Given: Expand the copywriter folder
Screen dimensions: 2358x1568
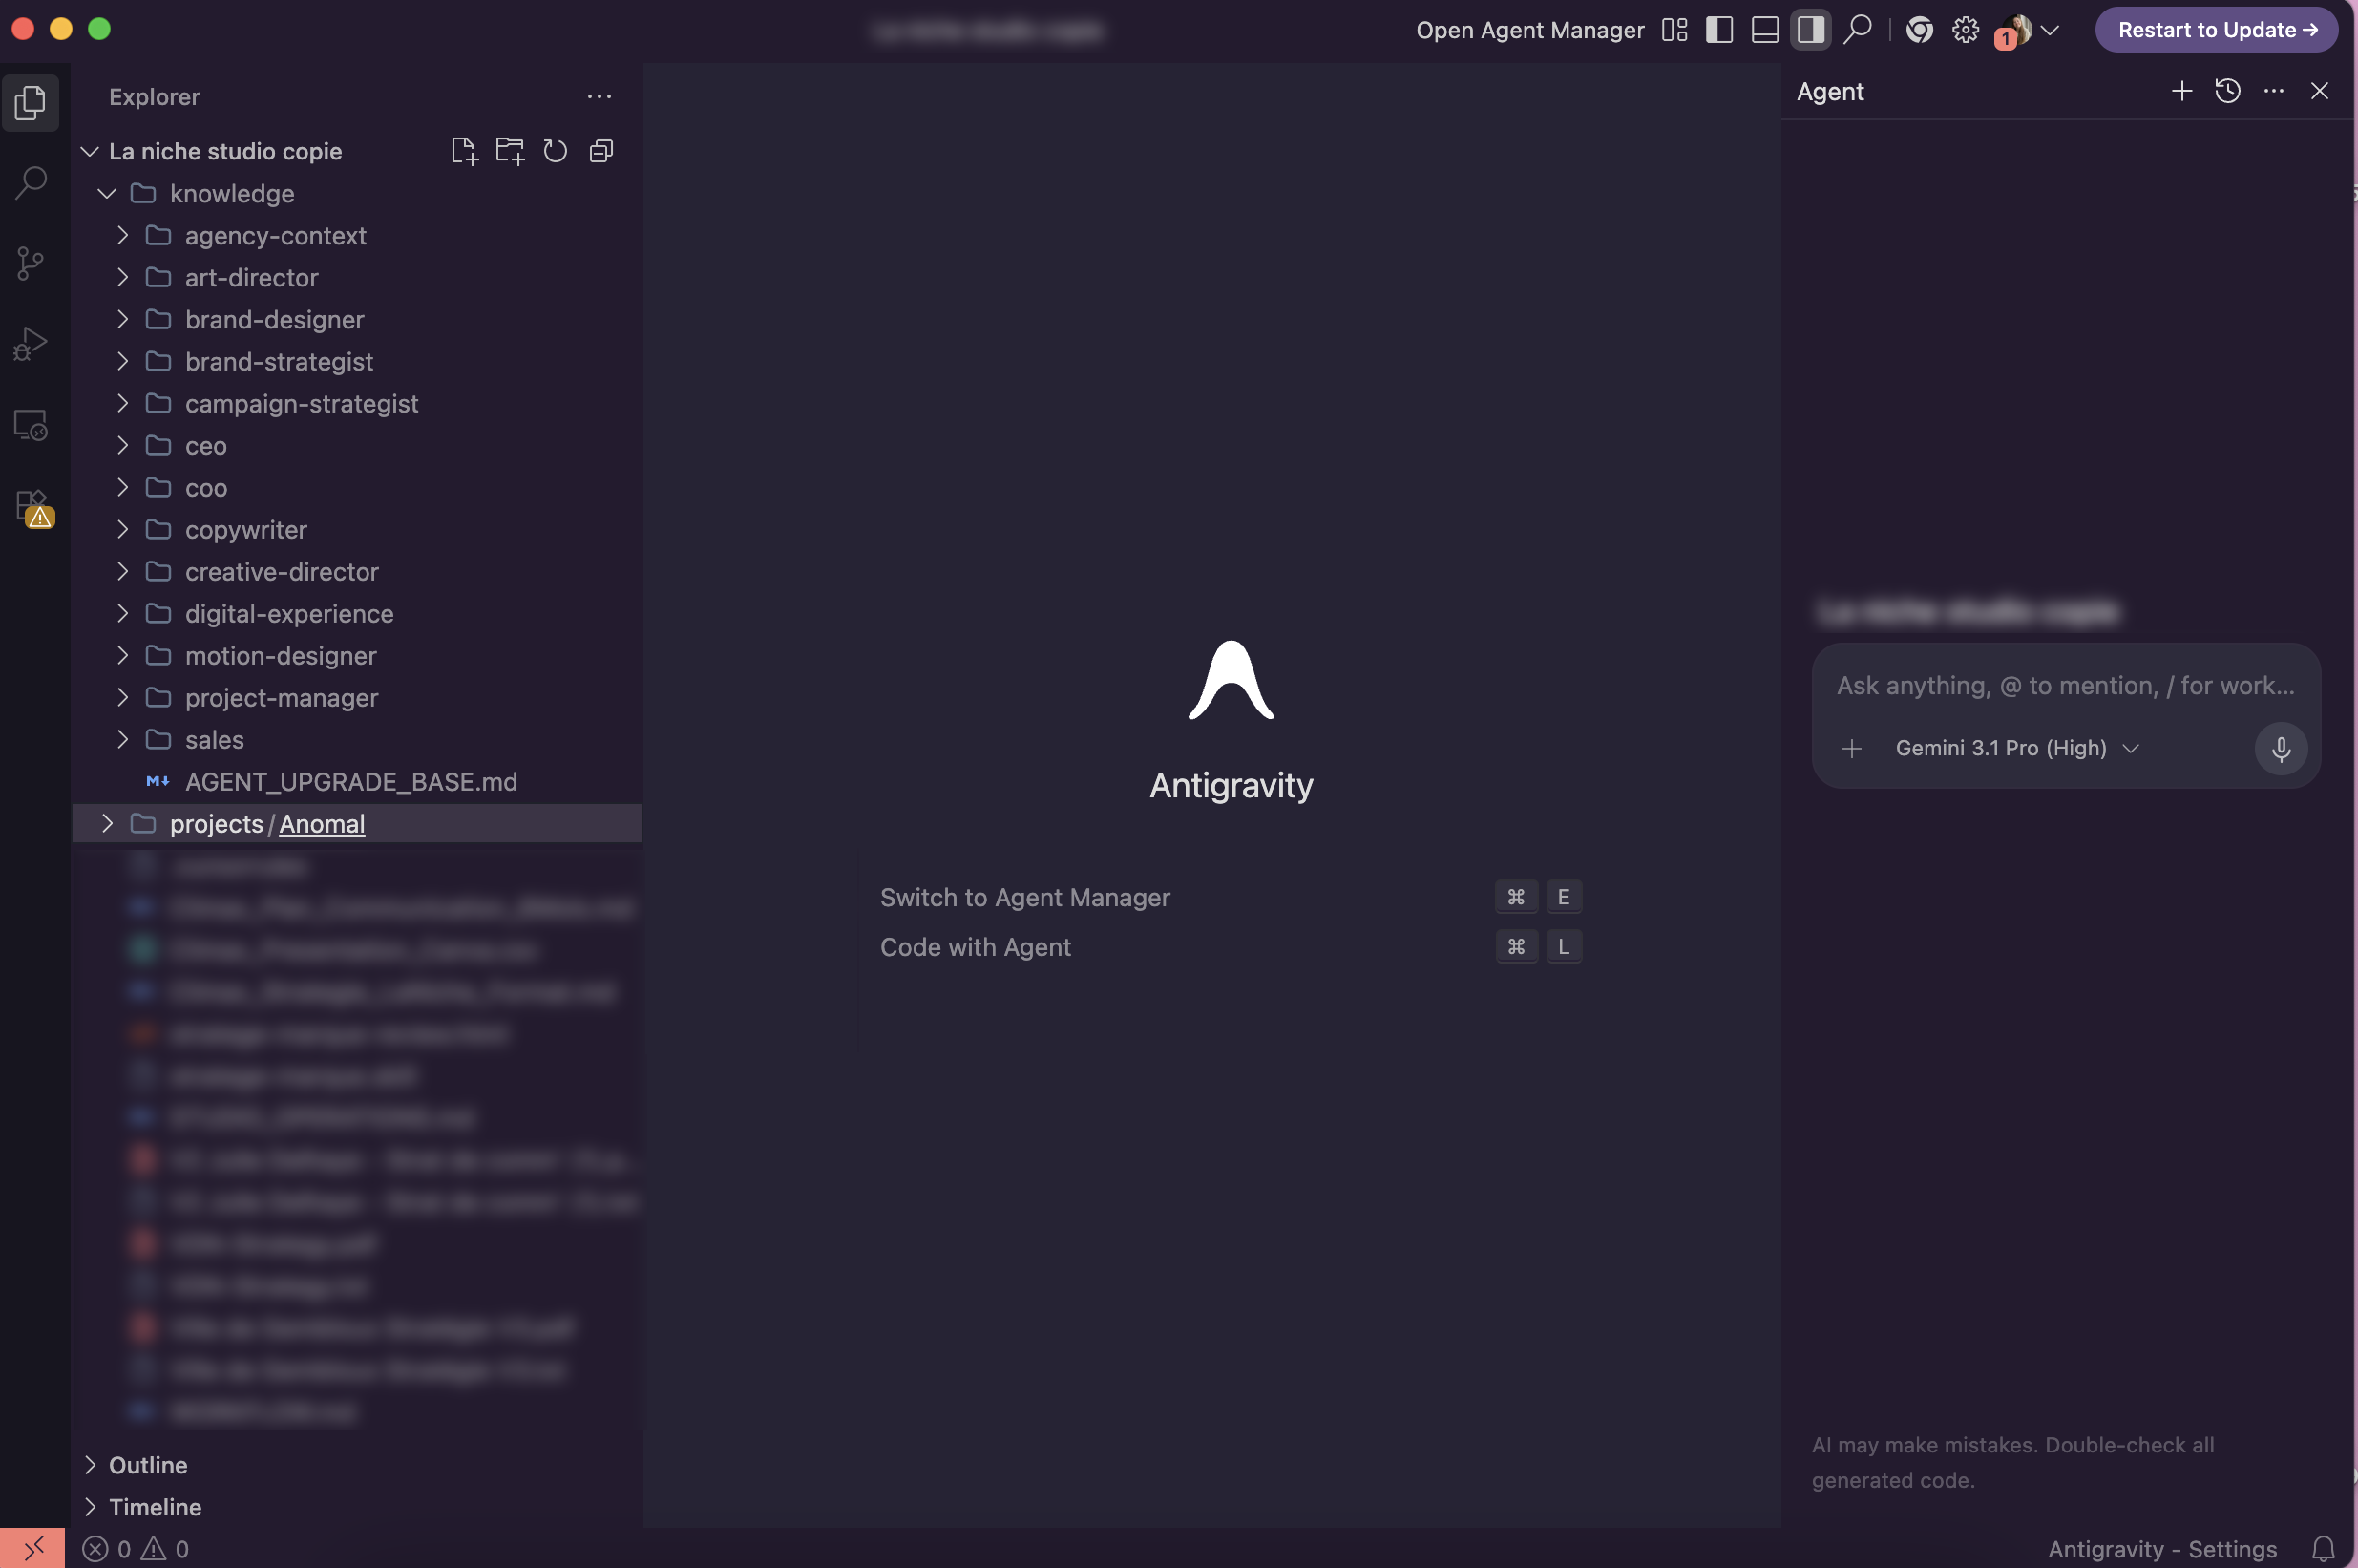Looking at the screenshot, I should [x=122, y=529].
